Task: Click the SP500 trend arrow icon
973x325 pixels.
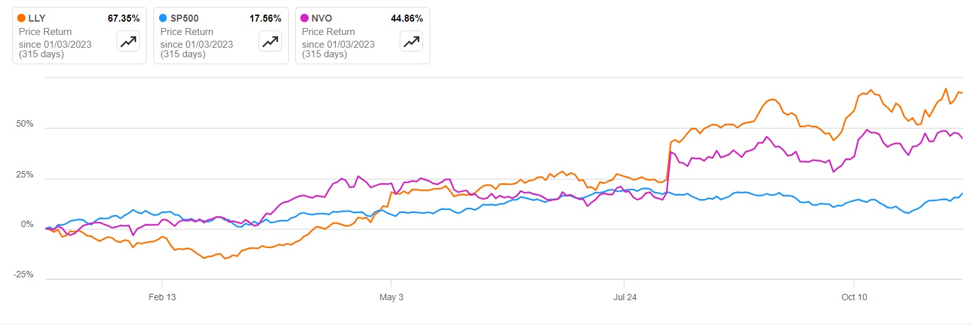Action: click(270, 41)
